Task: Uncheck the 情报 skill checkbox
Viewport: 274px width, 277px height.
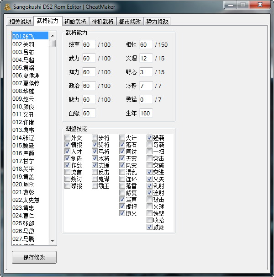Action: (68, 145)
